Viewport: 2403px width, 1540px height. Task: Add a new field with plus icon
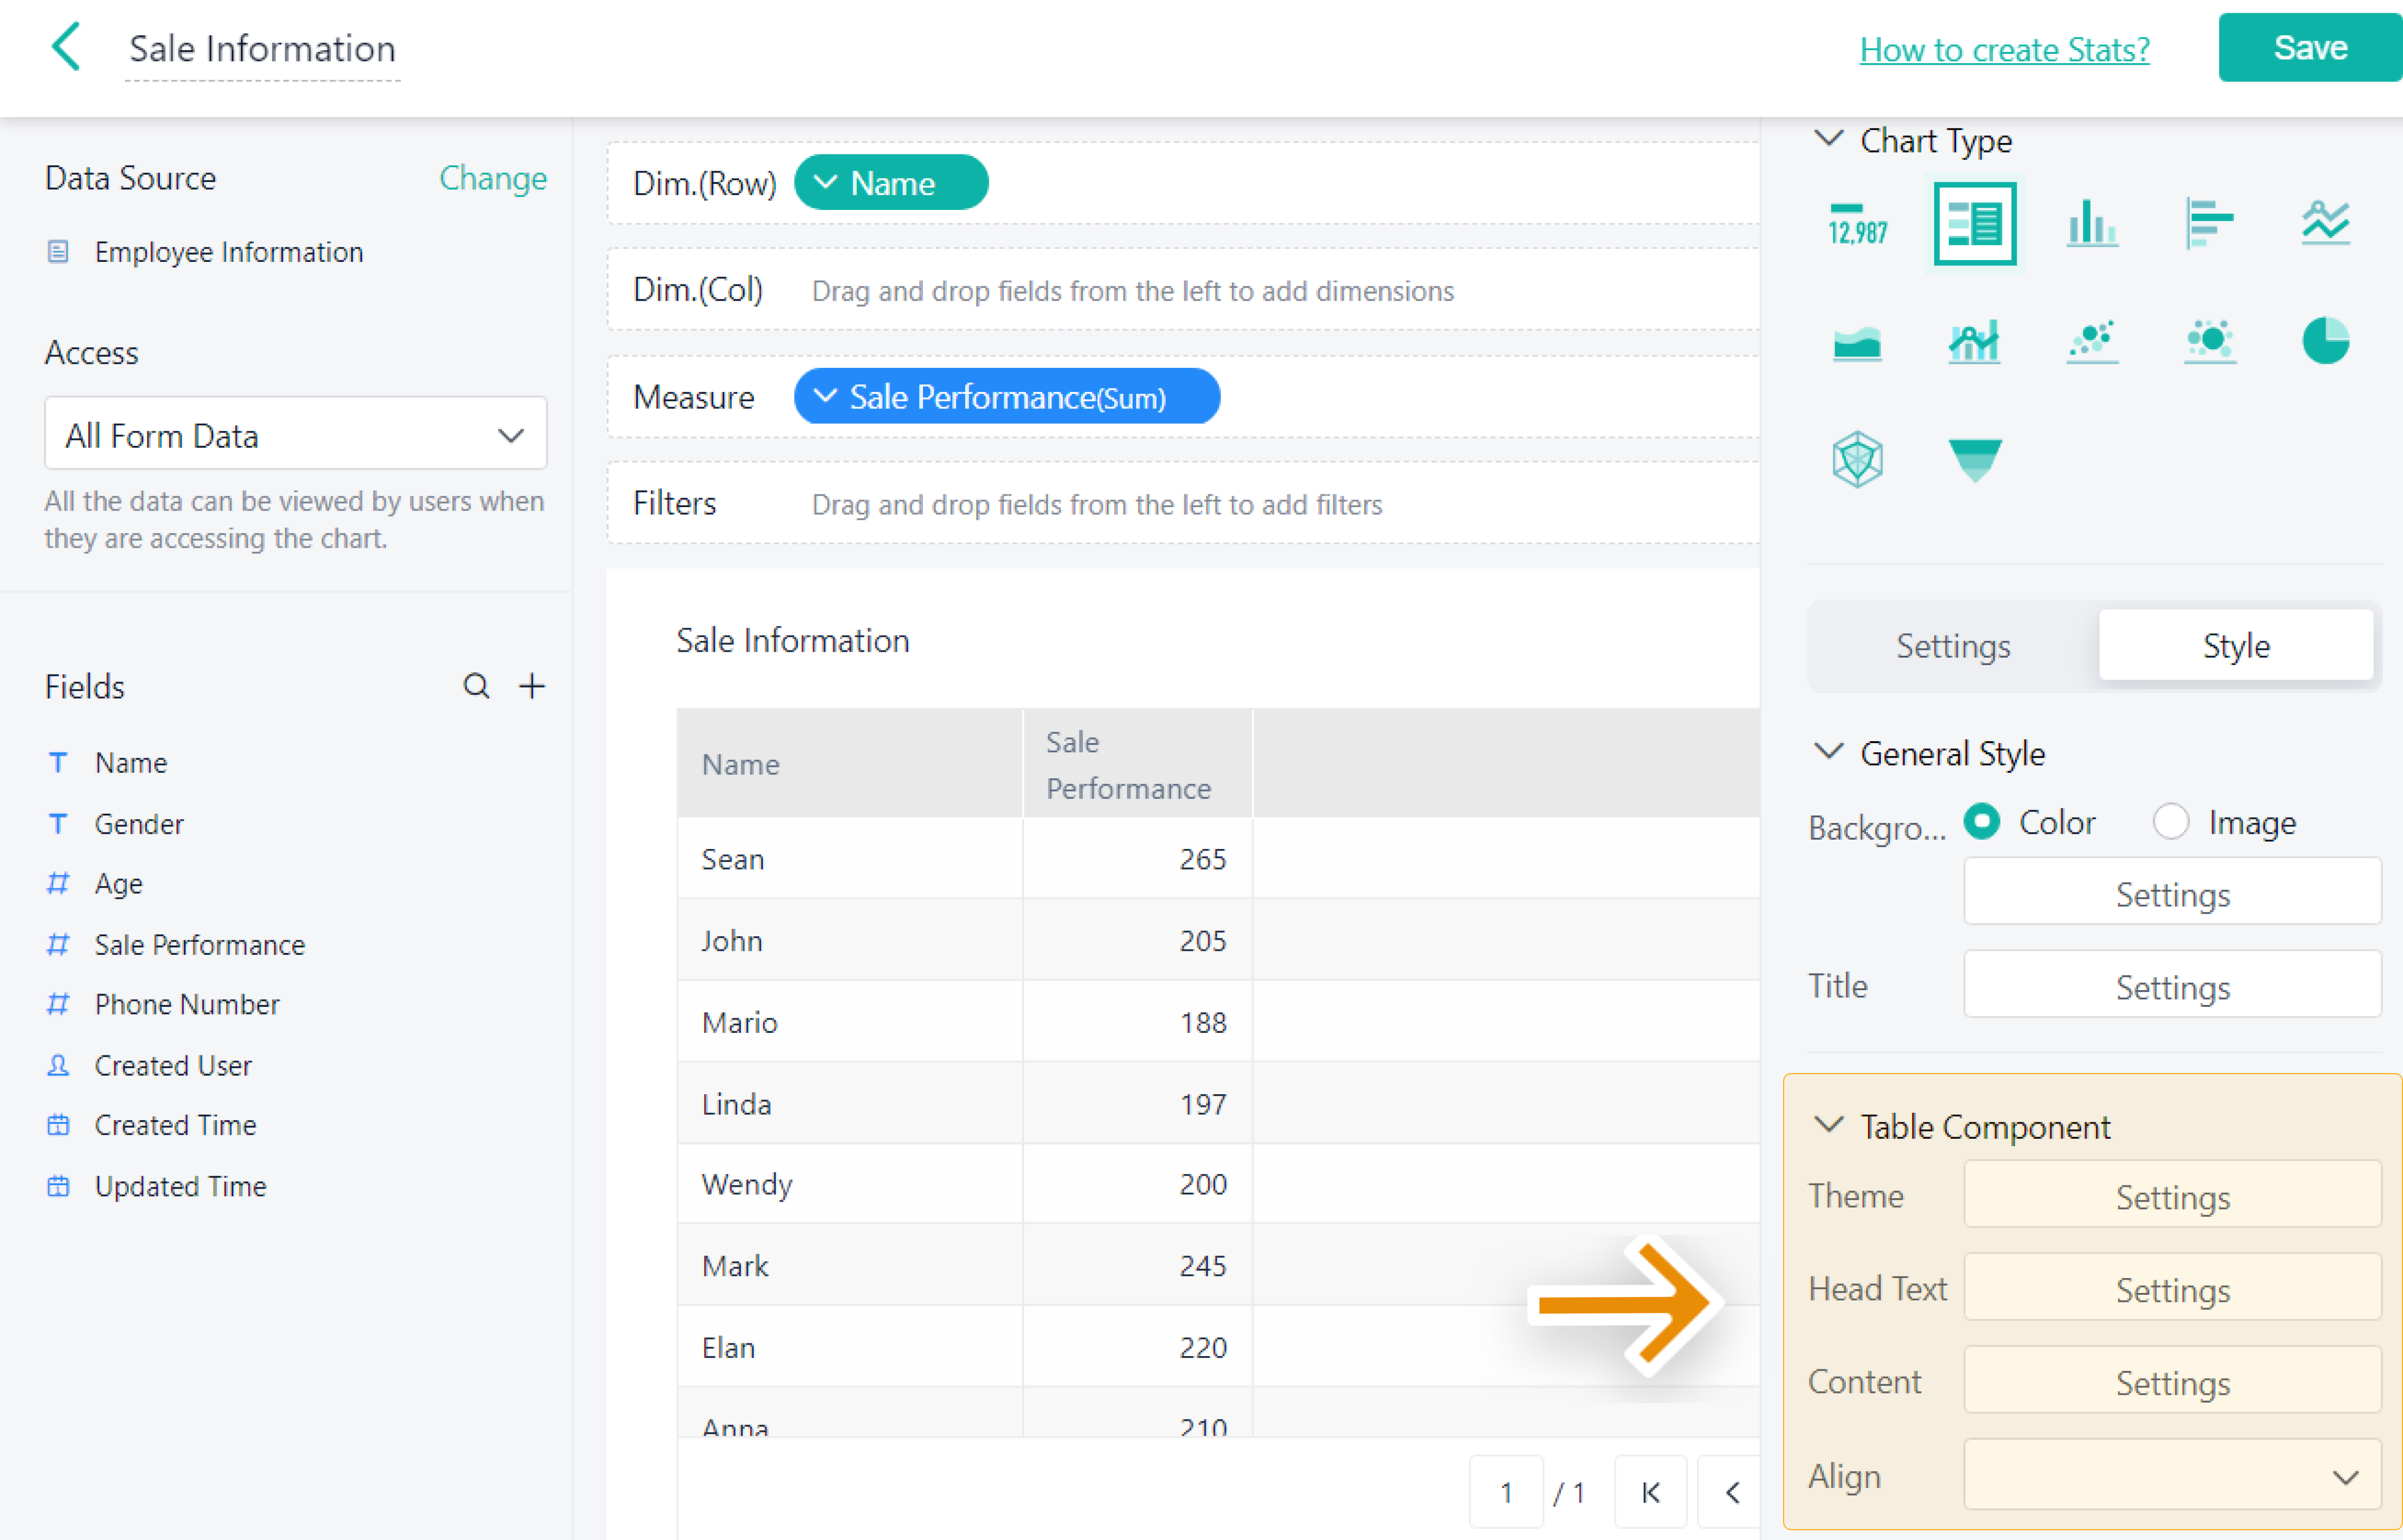532,686
